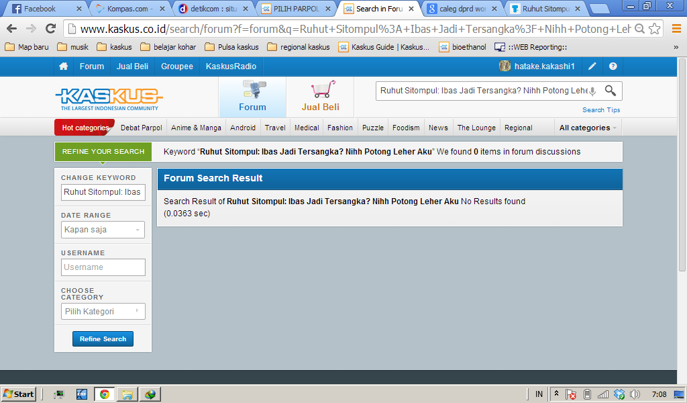Open Groupee in top navbar
Viewport: 687px width, 403px height.
(x=177, y=66)
